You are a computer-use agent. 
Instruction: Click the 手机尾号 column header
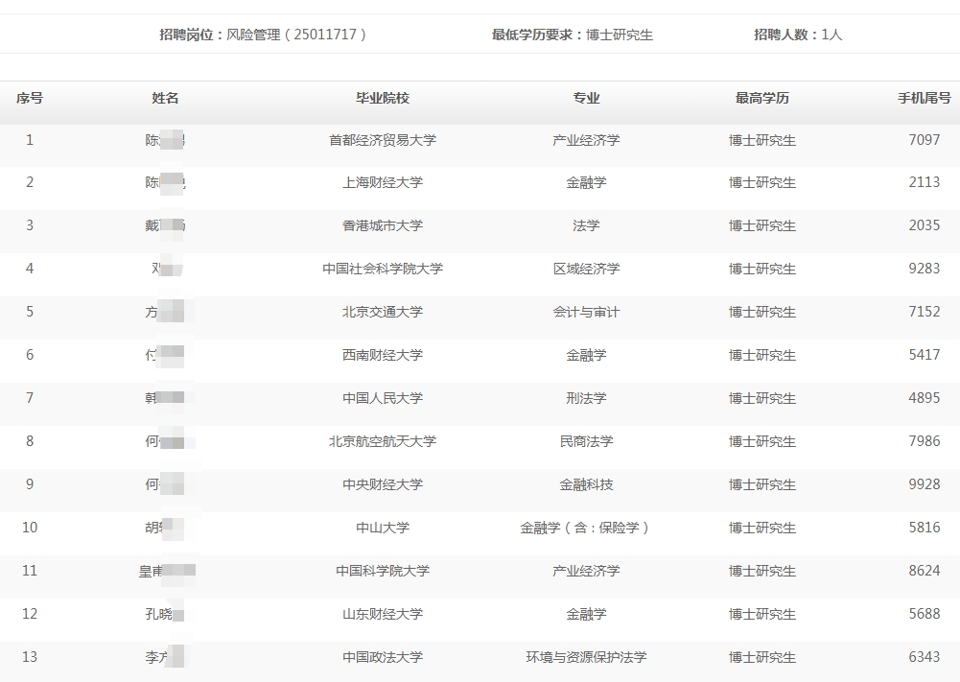(924, 98)
